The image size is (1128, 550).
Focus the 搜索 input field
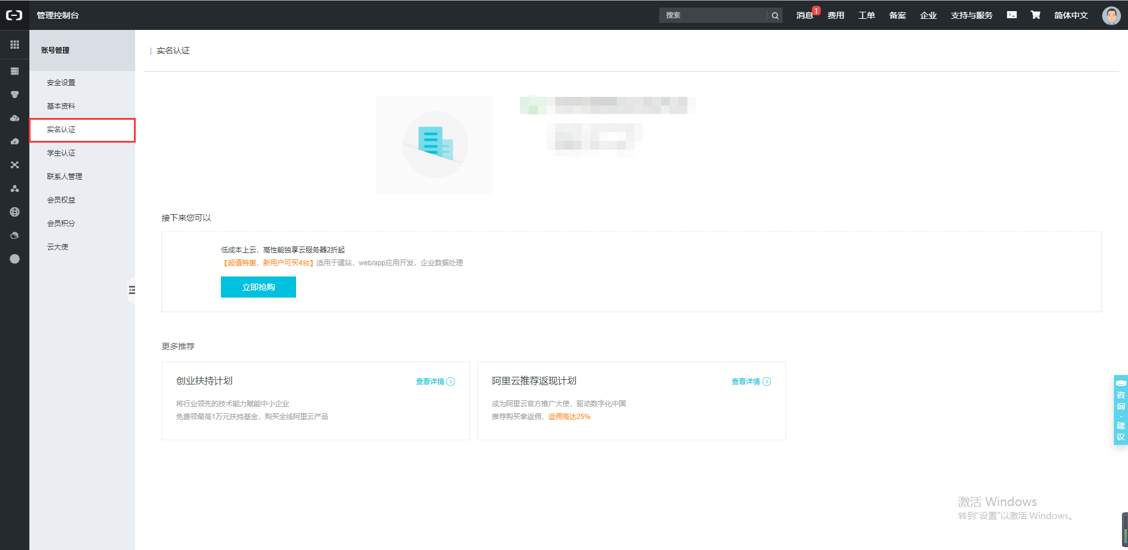click(713, 15)
